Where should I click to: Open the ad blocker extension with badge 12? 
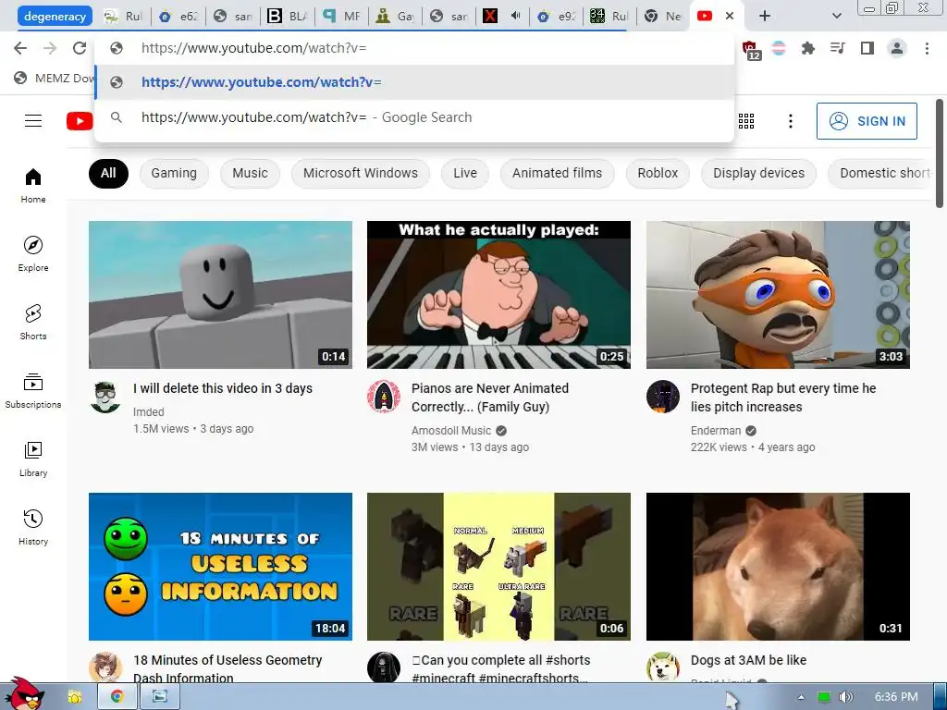[751, 50]
